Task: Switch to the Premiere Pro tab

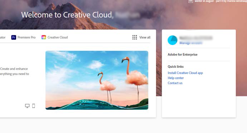Action: pos(24,37)
